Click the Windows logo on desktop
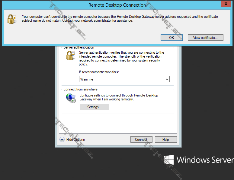The height and width of the screenshot is (180, 234). (169, 160)
